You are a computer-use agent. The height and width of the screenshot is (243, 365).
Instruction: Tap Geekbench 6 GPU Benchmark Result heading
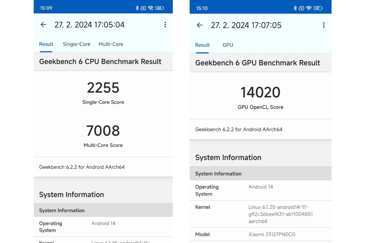[x=258, y=63]
